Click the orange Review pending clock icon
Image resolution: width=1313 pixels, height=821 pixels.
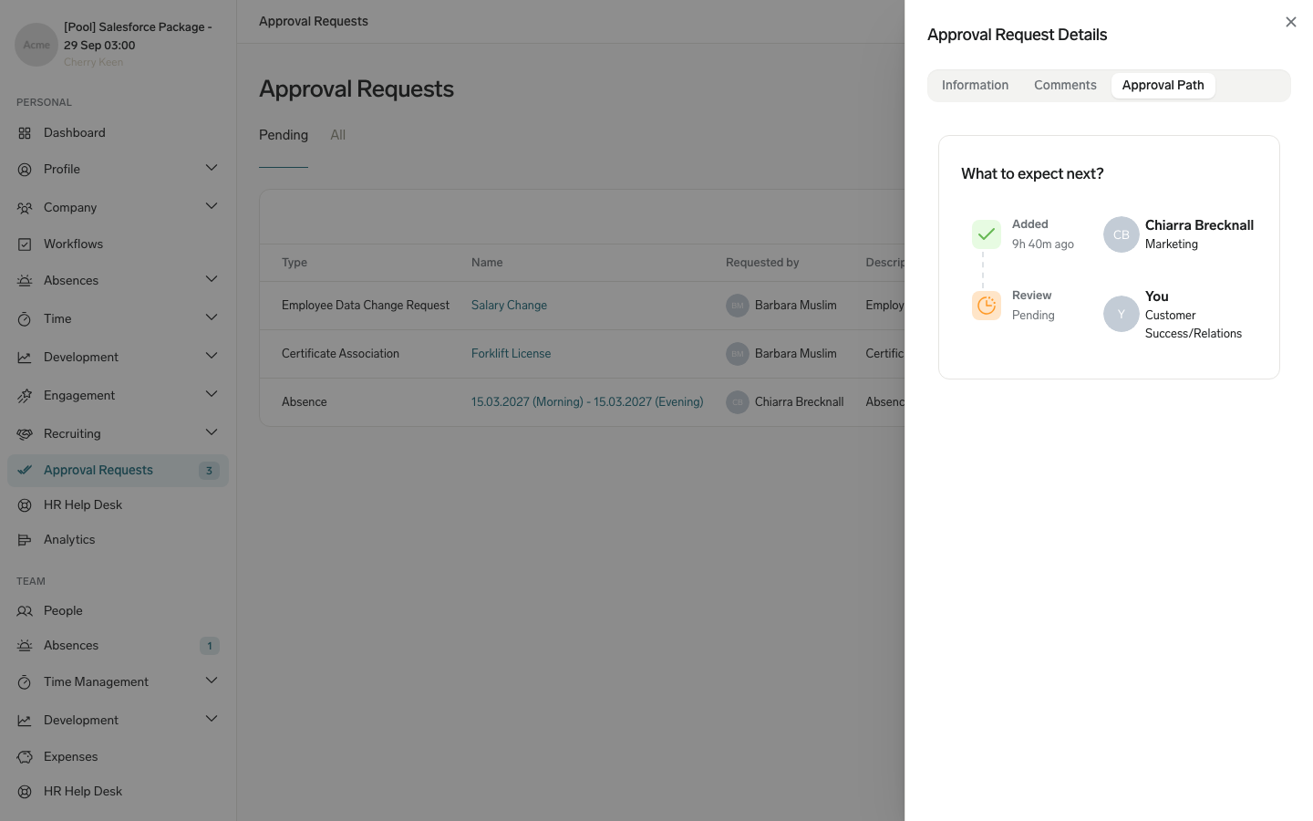(x=986, y=306)
